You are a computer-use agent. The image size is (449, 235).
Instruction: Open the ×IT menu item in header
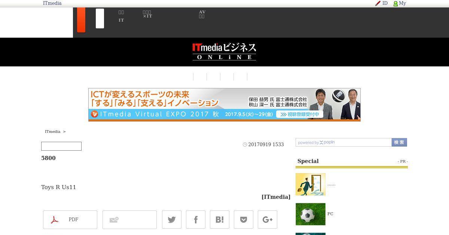(147, 16)
